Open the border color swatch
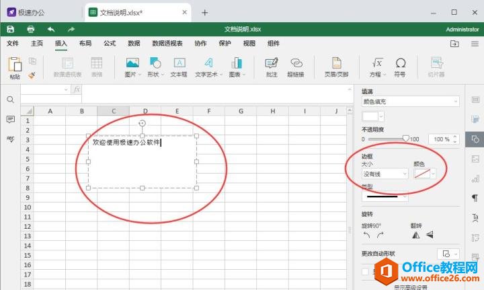 click(x=425, y=174)
